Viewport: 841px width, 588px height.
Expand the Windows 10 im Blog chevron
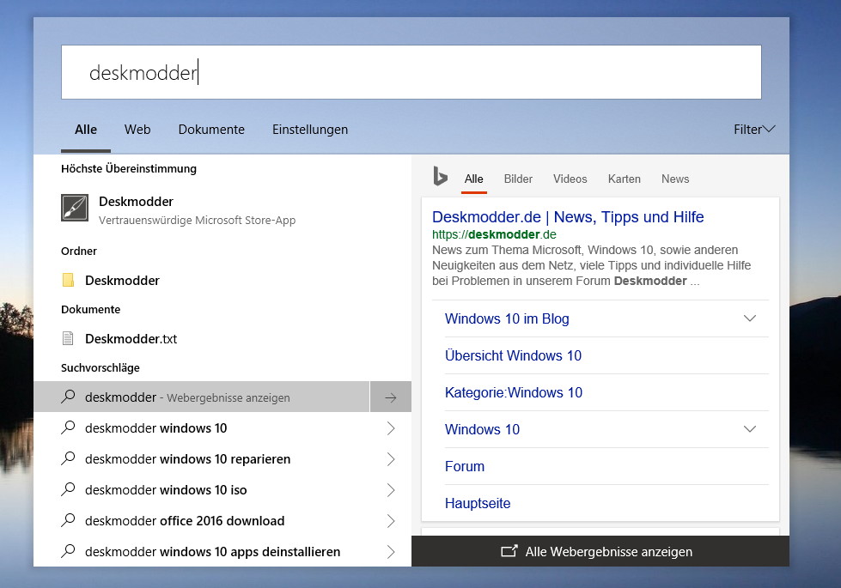[x=750, y=318]
